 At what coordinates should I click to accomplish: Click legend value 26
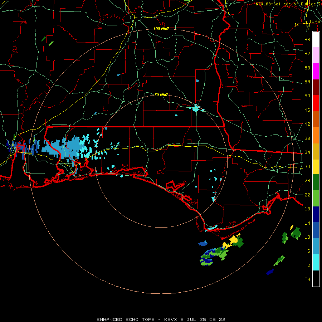pyautogui.click(x=307, y=181)
